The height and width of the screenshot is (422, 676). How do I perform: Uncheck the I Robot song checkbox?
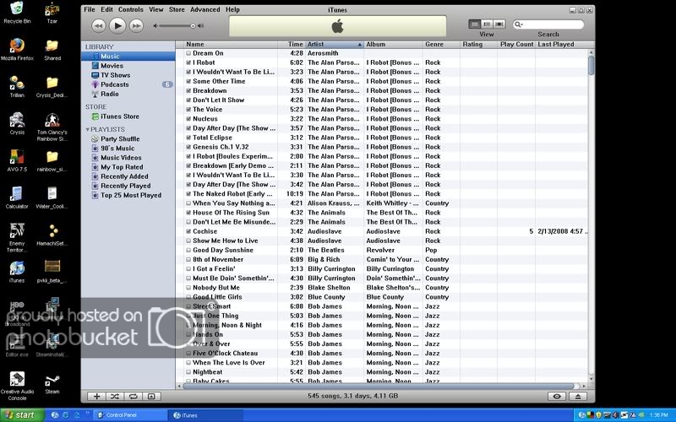click(x=188, y=62)
